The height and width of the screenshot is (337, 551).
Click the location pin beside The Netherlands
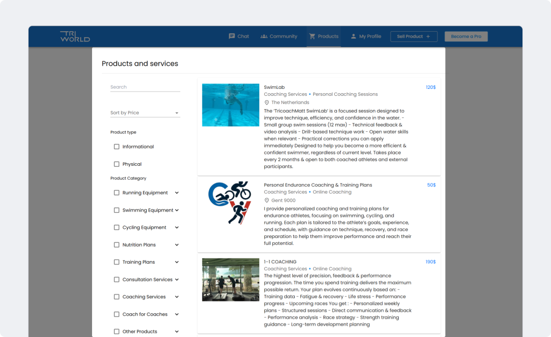(x=266, y=102)
